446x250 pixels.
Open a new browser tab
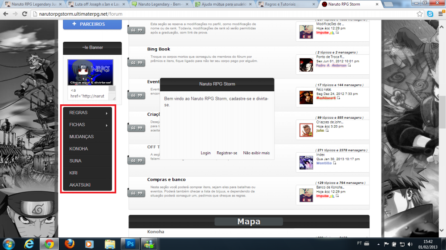(388, 4)
